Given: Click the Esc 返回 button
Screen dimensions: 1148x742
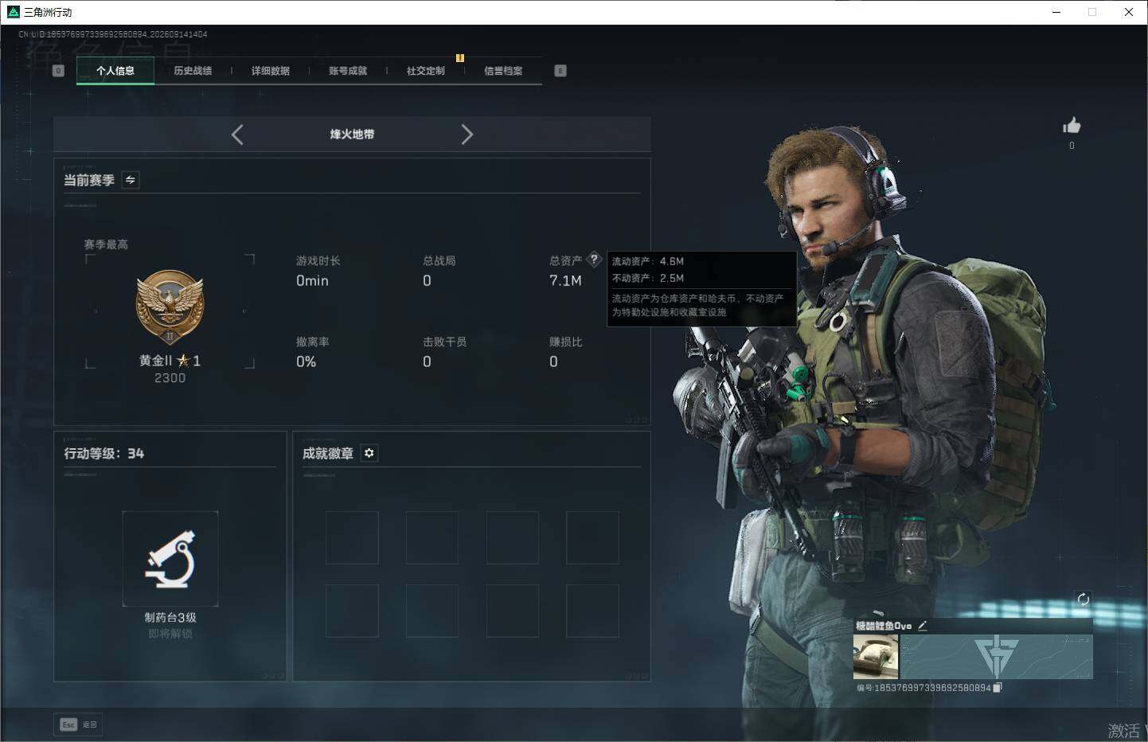Looking at the screenshot, I should [x=78, y=724].
